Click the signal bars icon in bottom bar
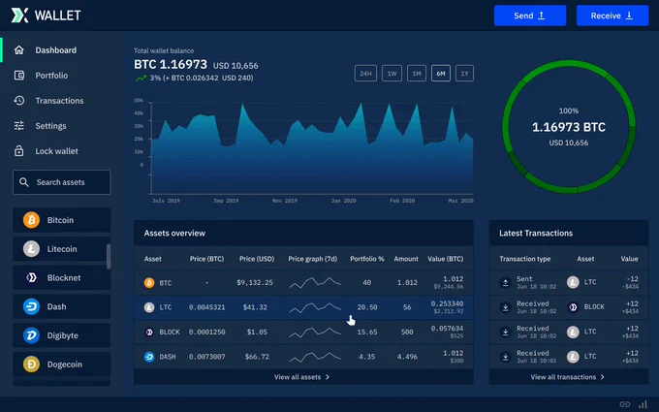The image size is (659, 412). pos(643,404)
